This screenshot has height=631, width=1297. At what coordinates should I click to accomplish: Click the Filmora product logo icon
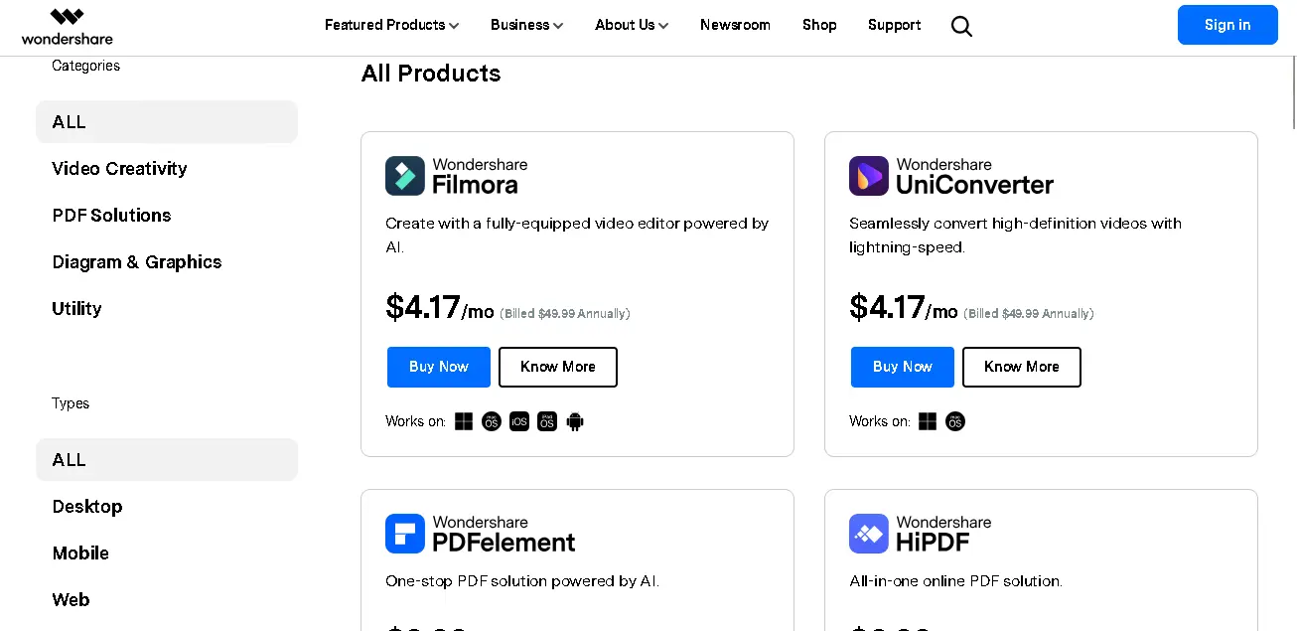(x=405, y=176)
